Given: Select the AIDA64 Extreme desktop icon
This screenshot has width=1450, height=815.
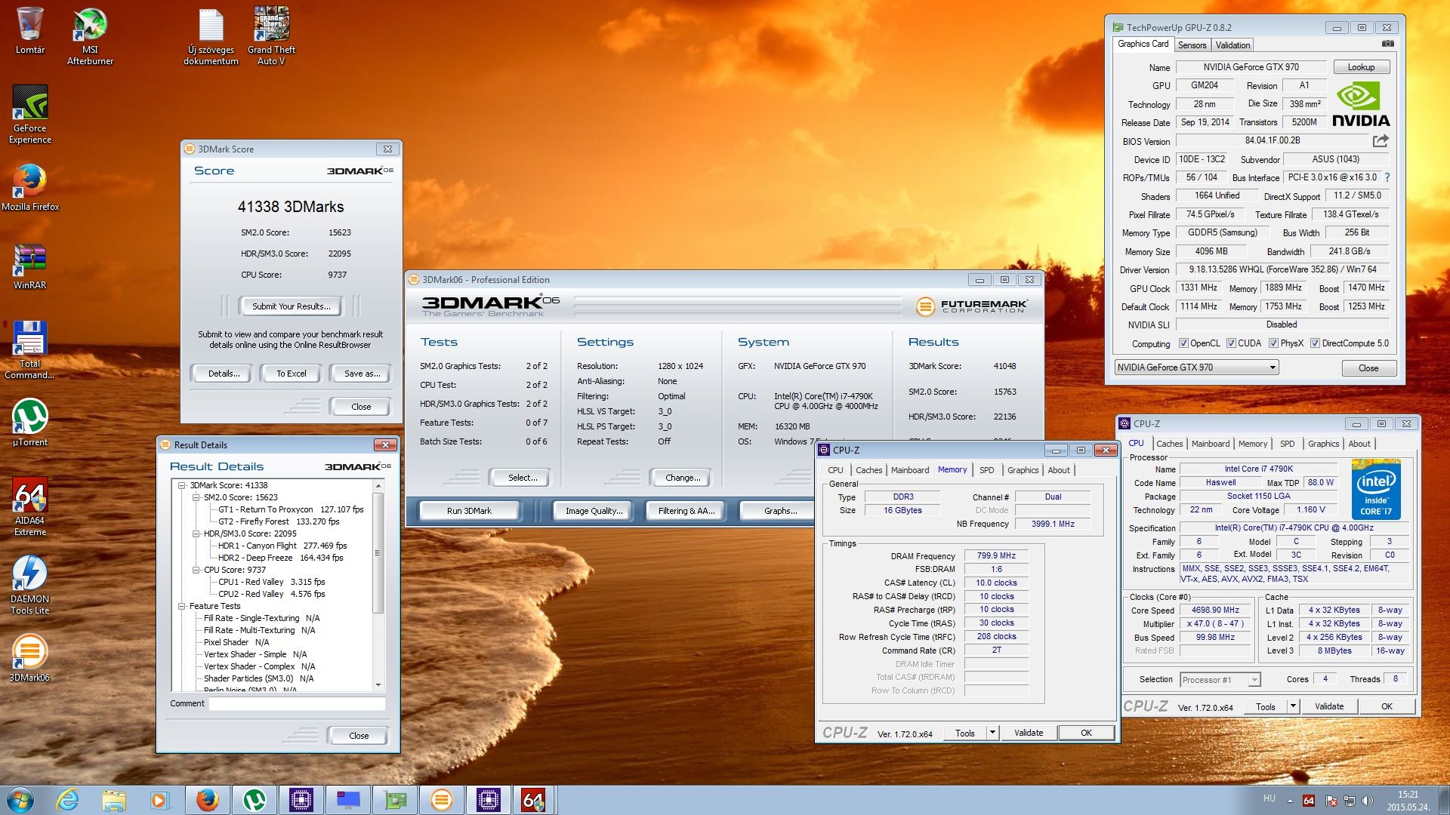Looking at the screenshot, I should tap(30, 506).
